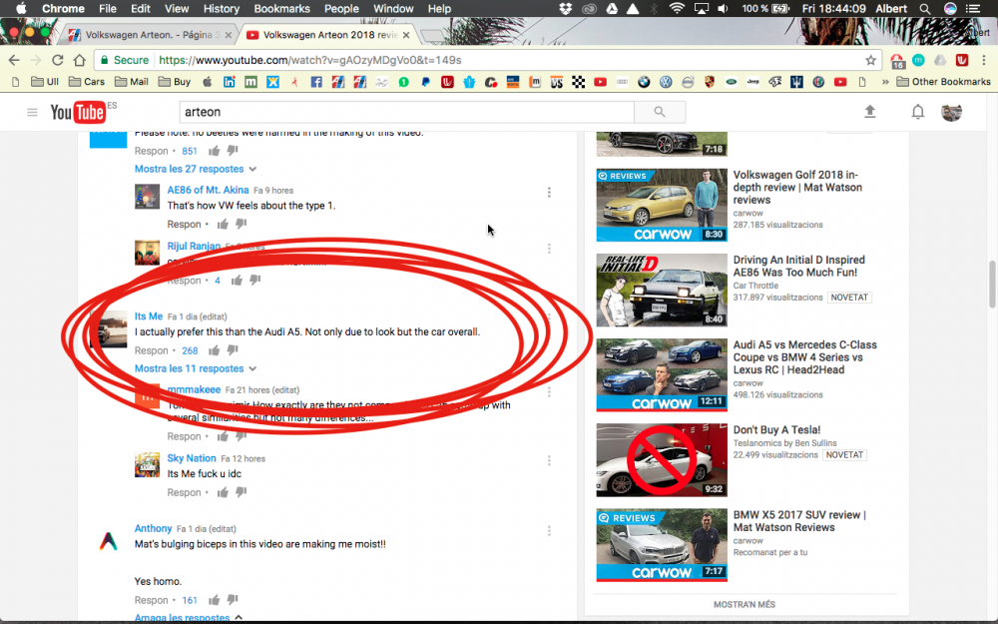Open Chrome's three-dot main menu
The height and width of the screenshot is (624, 998).
(984, 60)
